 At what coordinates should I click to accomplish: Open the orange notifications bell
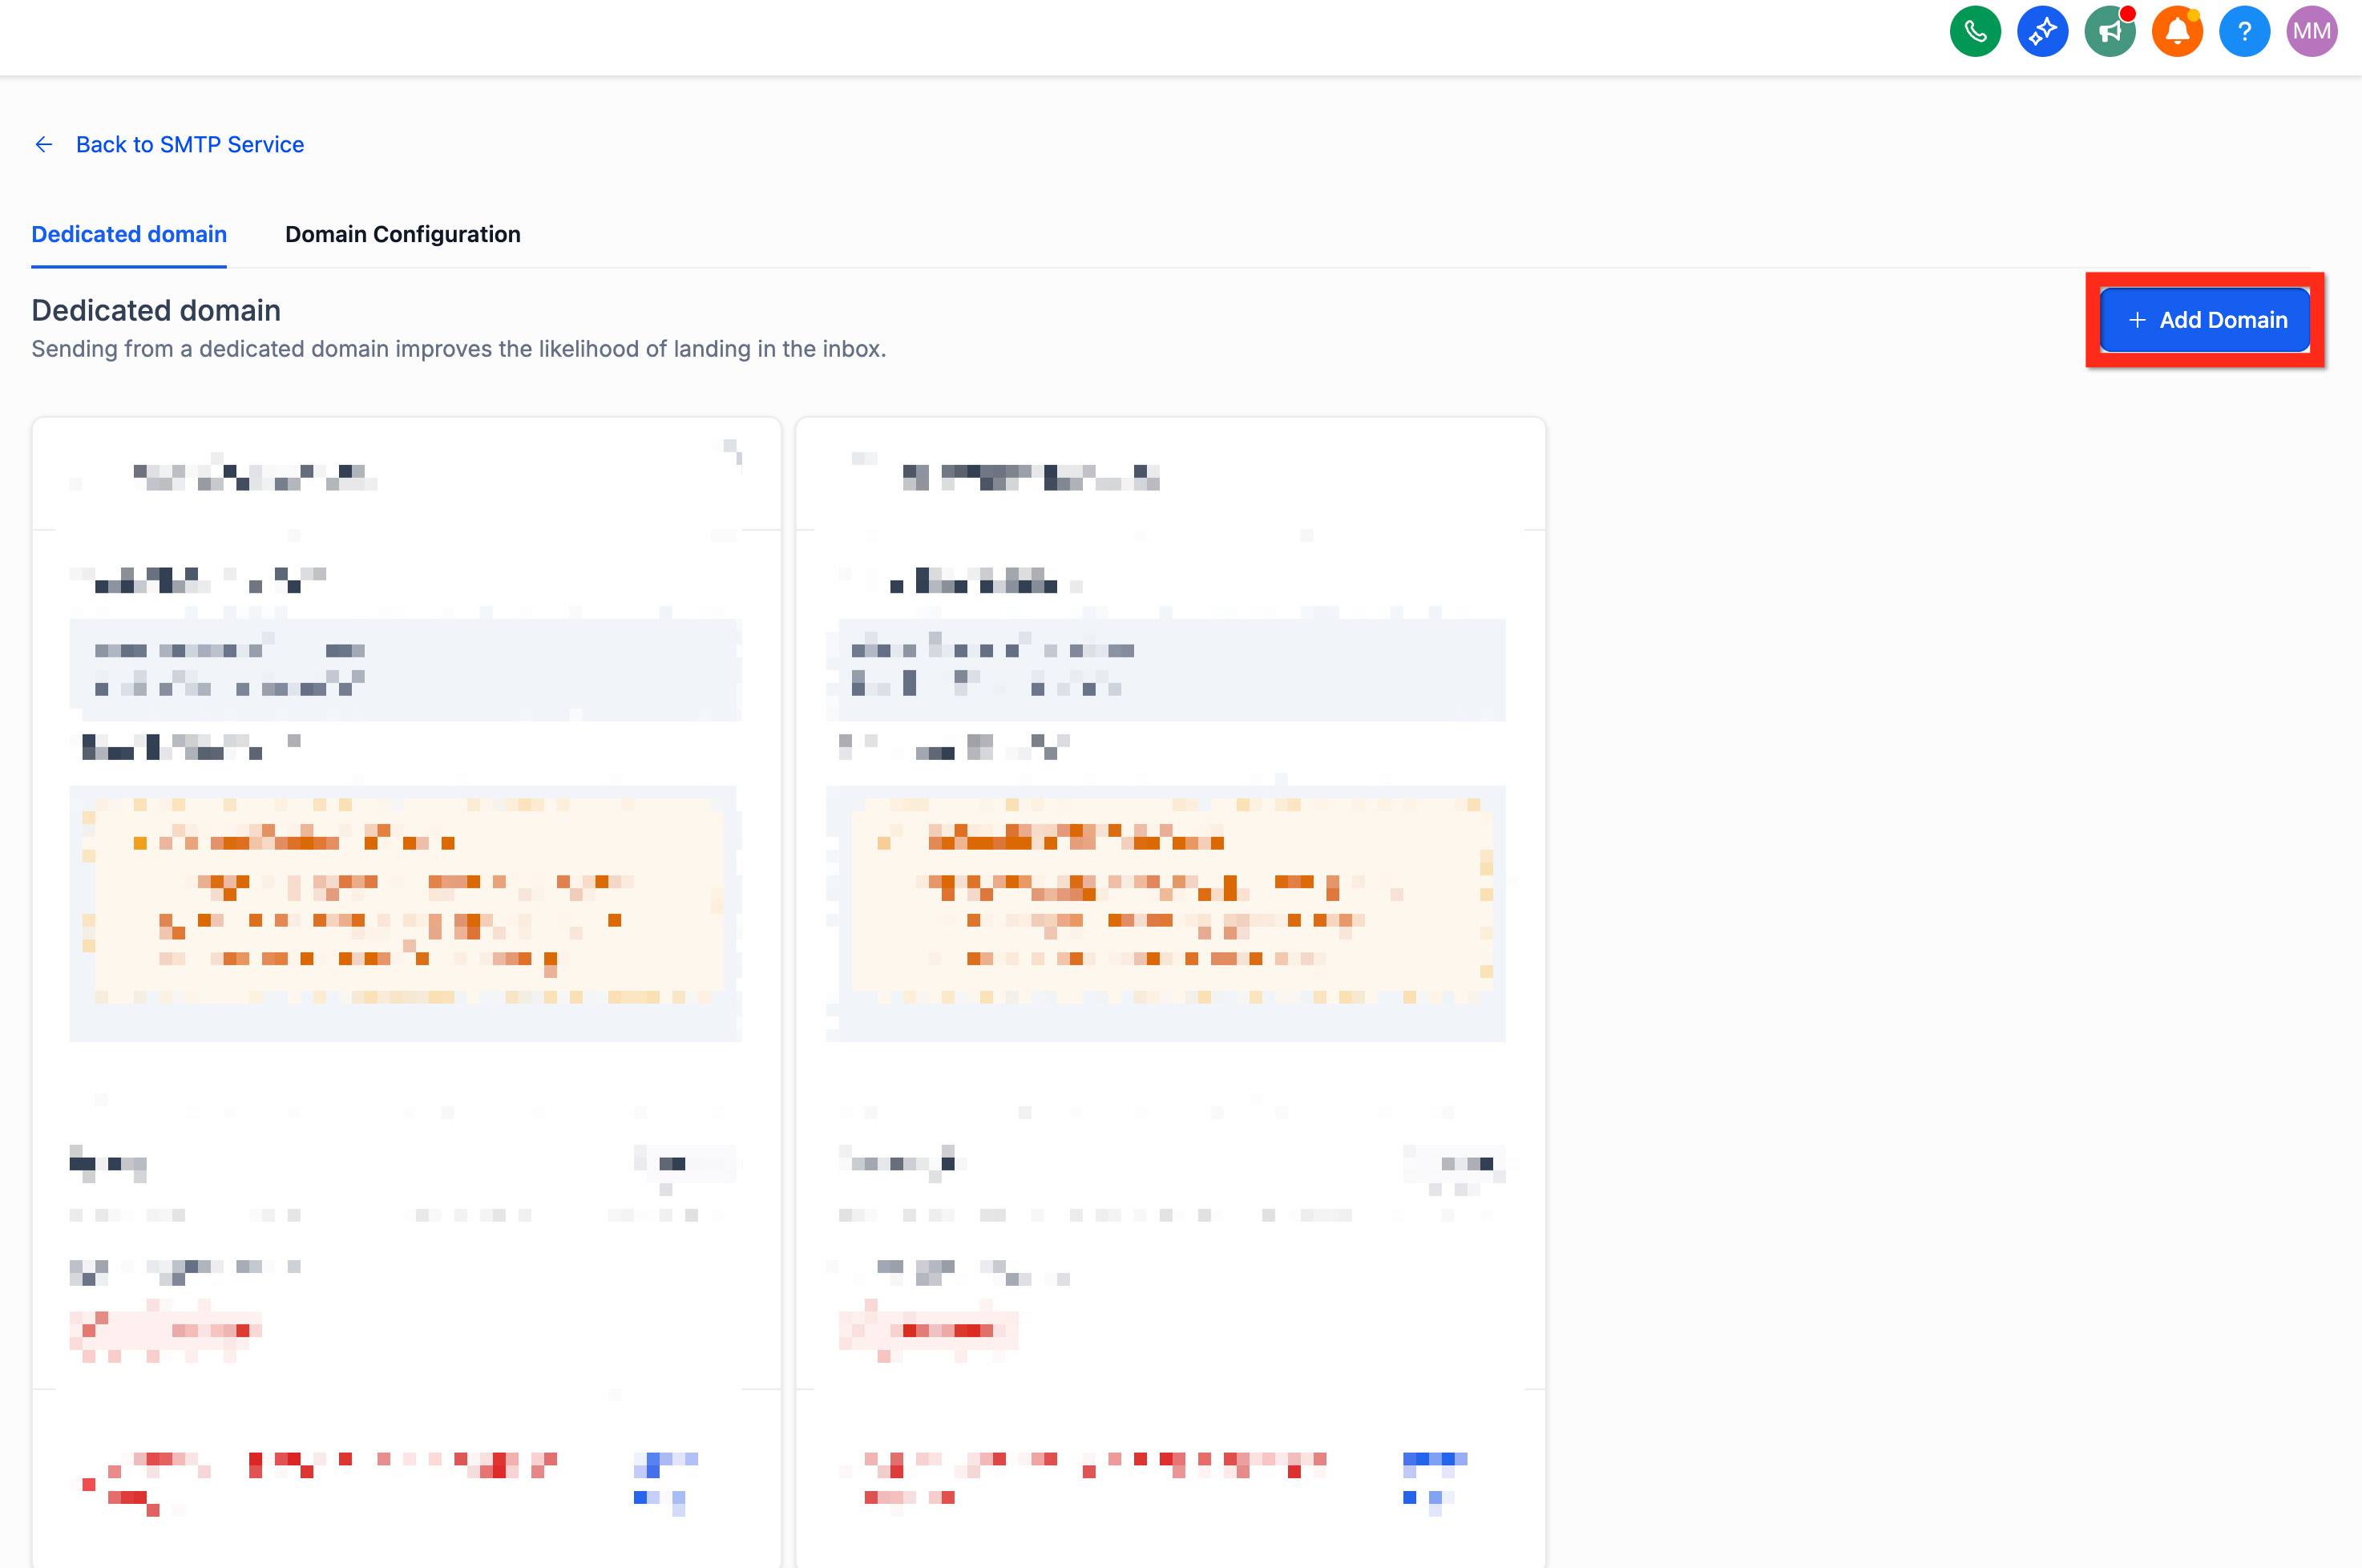[x=2177, y=31]
